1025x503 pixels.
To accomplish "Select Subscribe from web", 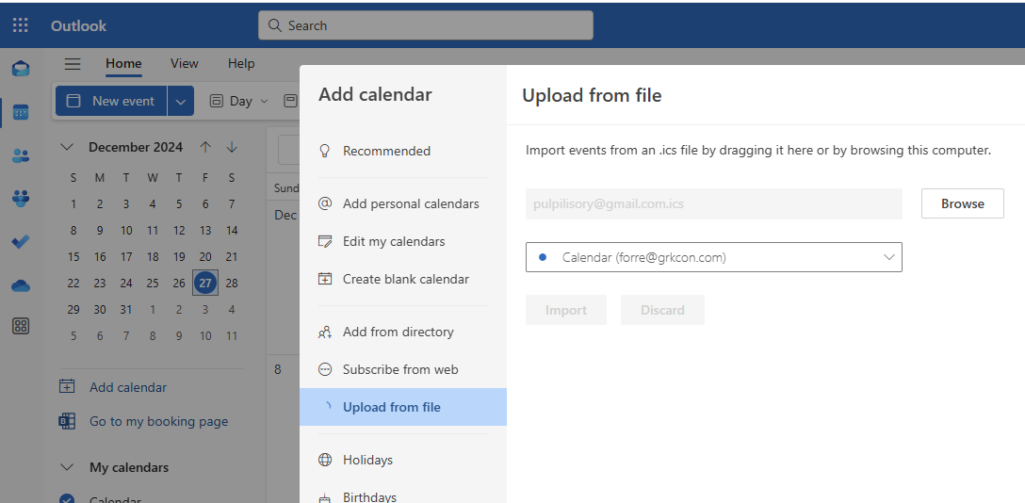I will click(402, 370).
